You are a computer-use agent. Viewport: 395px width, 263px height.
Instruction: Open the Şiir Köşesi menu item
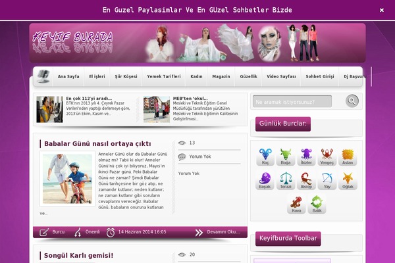point(126,76)
